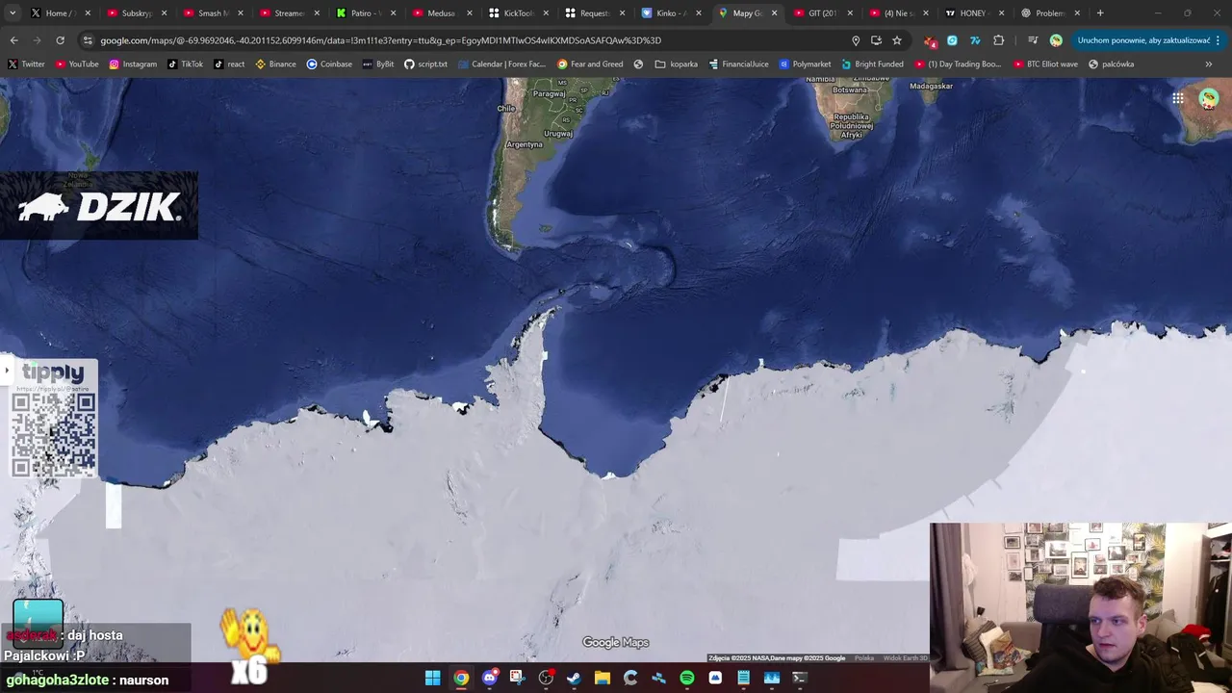Open the YouTube bookmark
Screen dimensions: 1232x693
[77, 64]
